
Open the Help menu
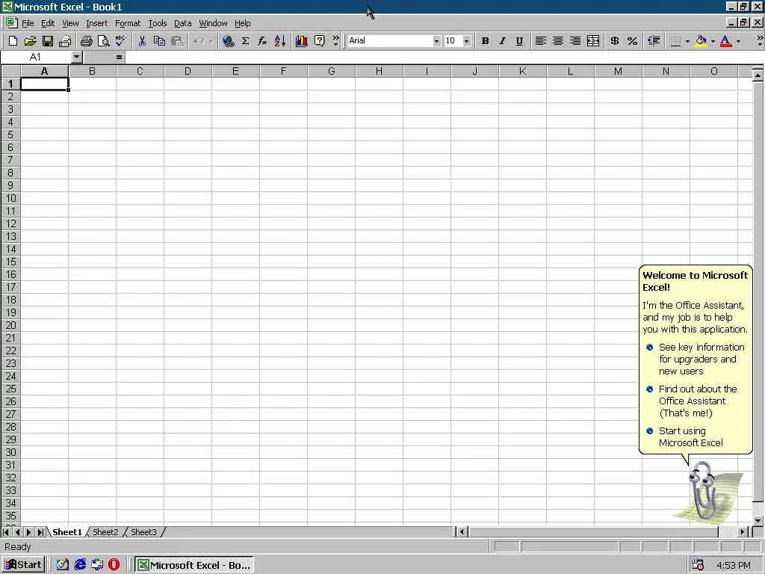point(243,23)
